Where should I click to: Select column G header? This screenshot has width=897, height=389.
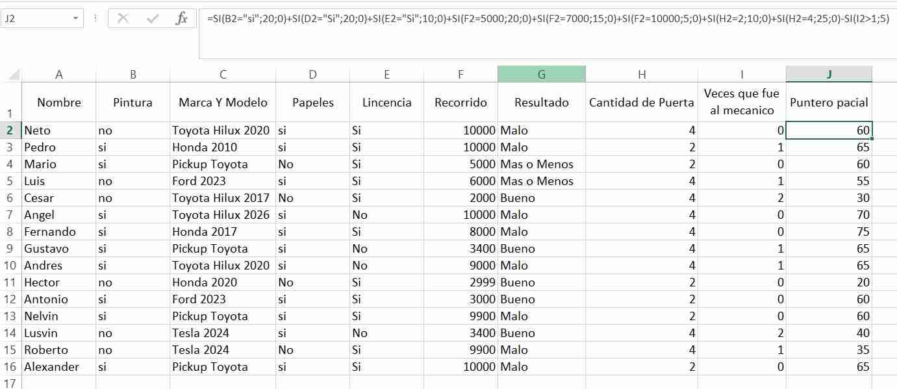541,74
